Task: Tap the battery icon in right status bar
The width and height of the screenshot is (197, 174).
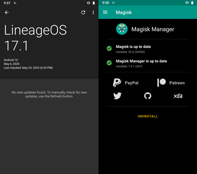Action: click(192, 3)
